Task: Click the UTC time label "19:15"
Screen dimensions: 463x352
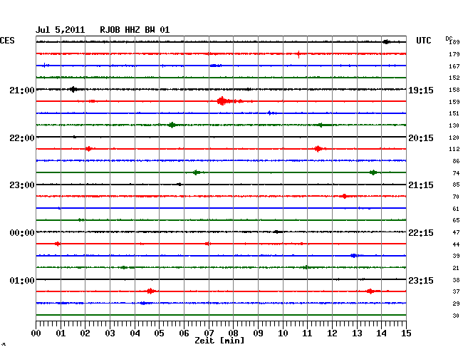Action: click(421, 90)
